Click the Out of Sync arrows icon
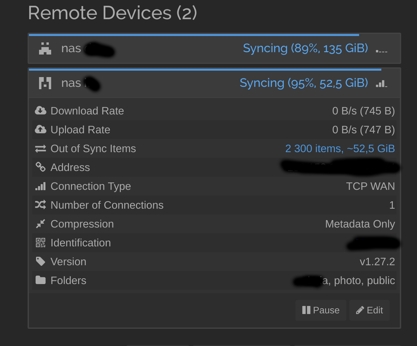This screenshot has height=346, width=417. click(41, 148)
